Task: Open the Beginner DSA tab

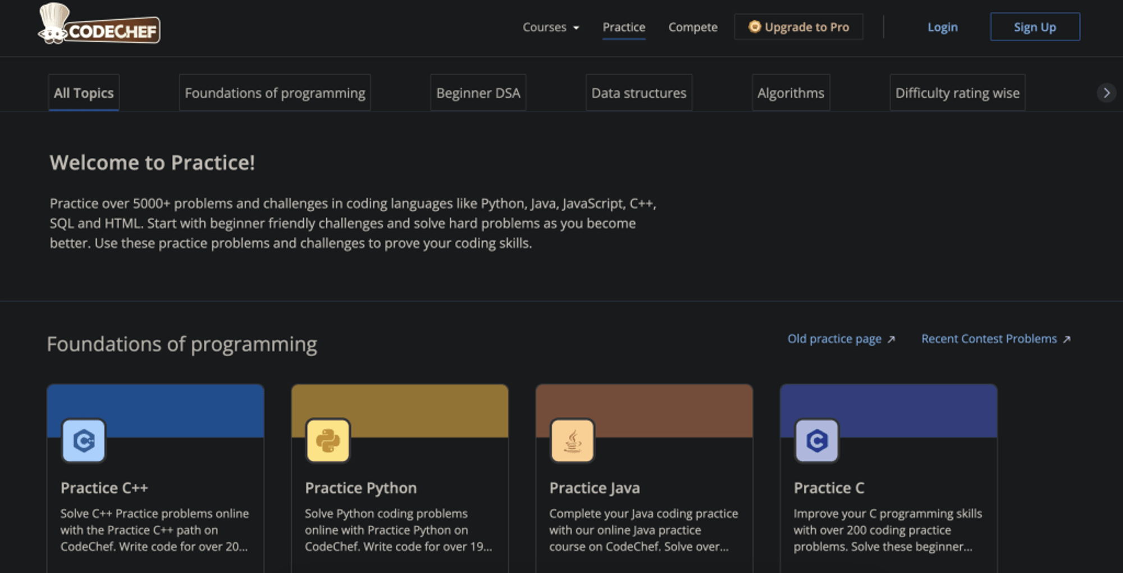Action: click(478, 93)
